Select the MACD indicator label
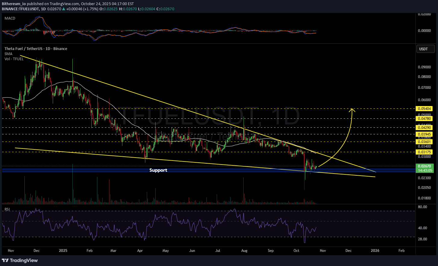The width and height of the screenshot is (438, 266). click(x=10, y=18)
